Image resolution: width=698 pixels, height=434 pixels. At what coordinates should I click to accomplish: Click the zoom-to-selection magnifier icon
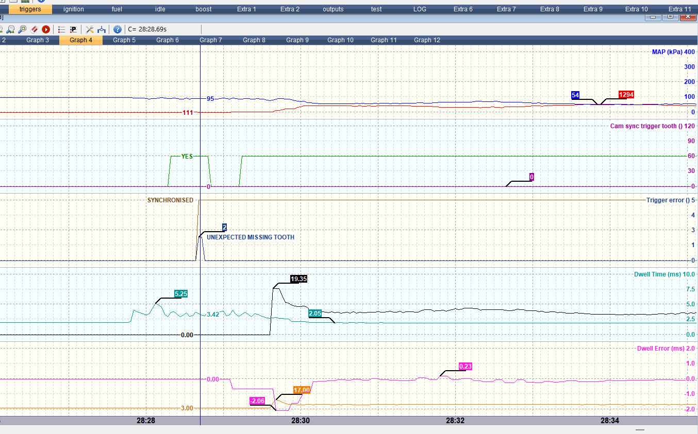pyautogui.click(x=22, y=29)
